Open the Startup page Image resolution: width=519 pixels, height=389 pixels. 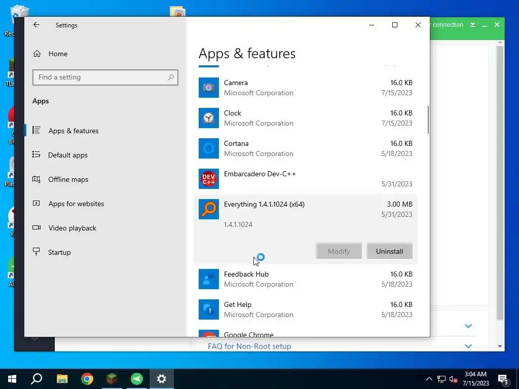click(59, 252)
